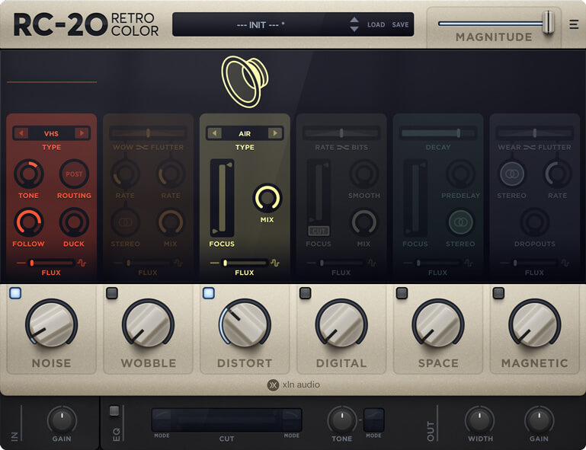Click the Rate Bits balance slider
Image resolution: width=586 pixels, height=450 pixels.
click(341, 133)
